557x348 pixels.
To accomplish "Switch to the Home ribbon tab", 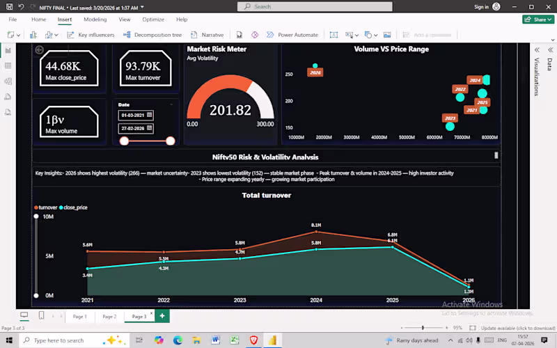I will pos(38,19).
